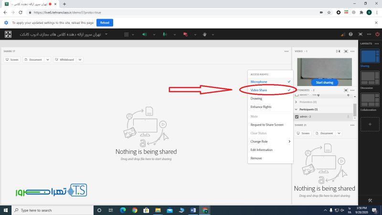Open the Whiteboard dropdown arrow

[80, 60]
